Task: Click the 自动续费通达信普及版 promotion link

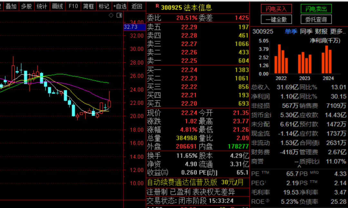Action: 195,183
